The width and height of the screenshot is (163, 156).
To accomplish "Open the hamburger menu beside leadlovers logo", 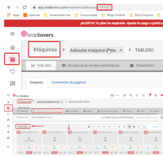I will click(x=13, y=34).
